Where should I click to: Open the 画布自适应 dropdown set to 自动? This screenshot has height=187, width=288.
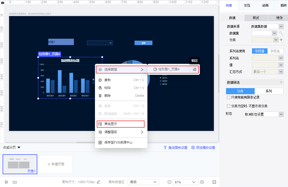click(143, 182)
